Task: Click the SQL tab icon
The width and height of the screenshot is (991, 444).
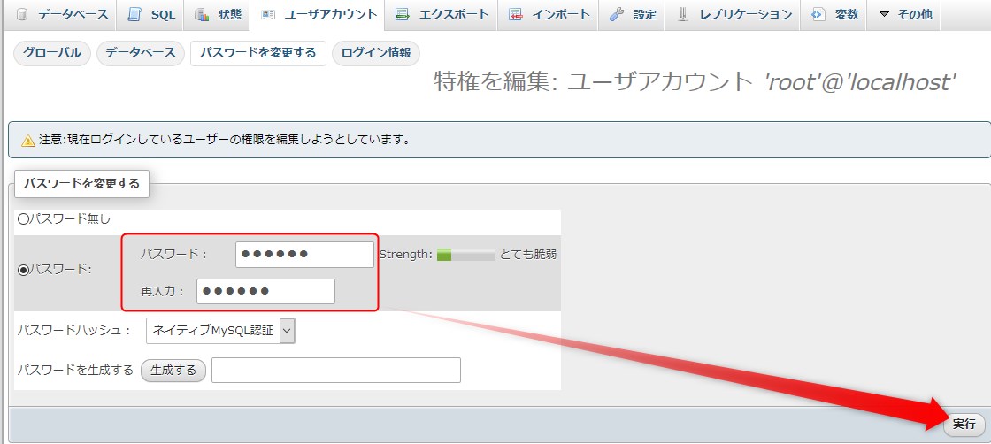Action: click(x=134, y=14)
